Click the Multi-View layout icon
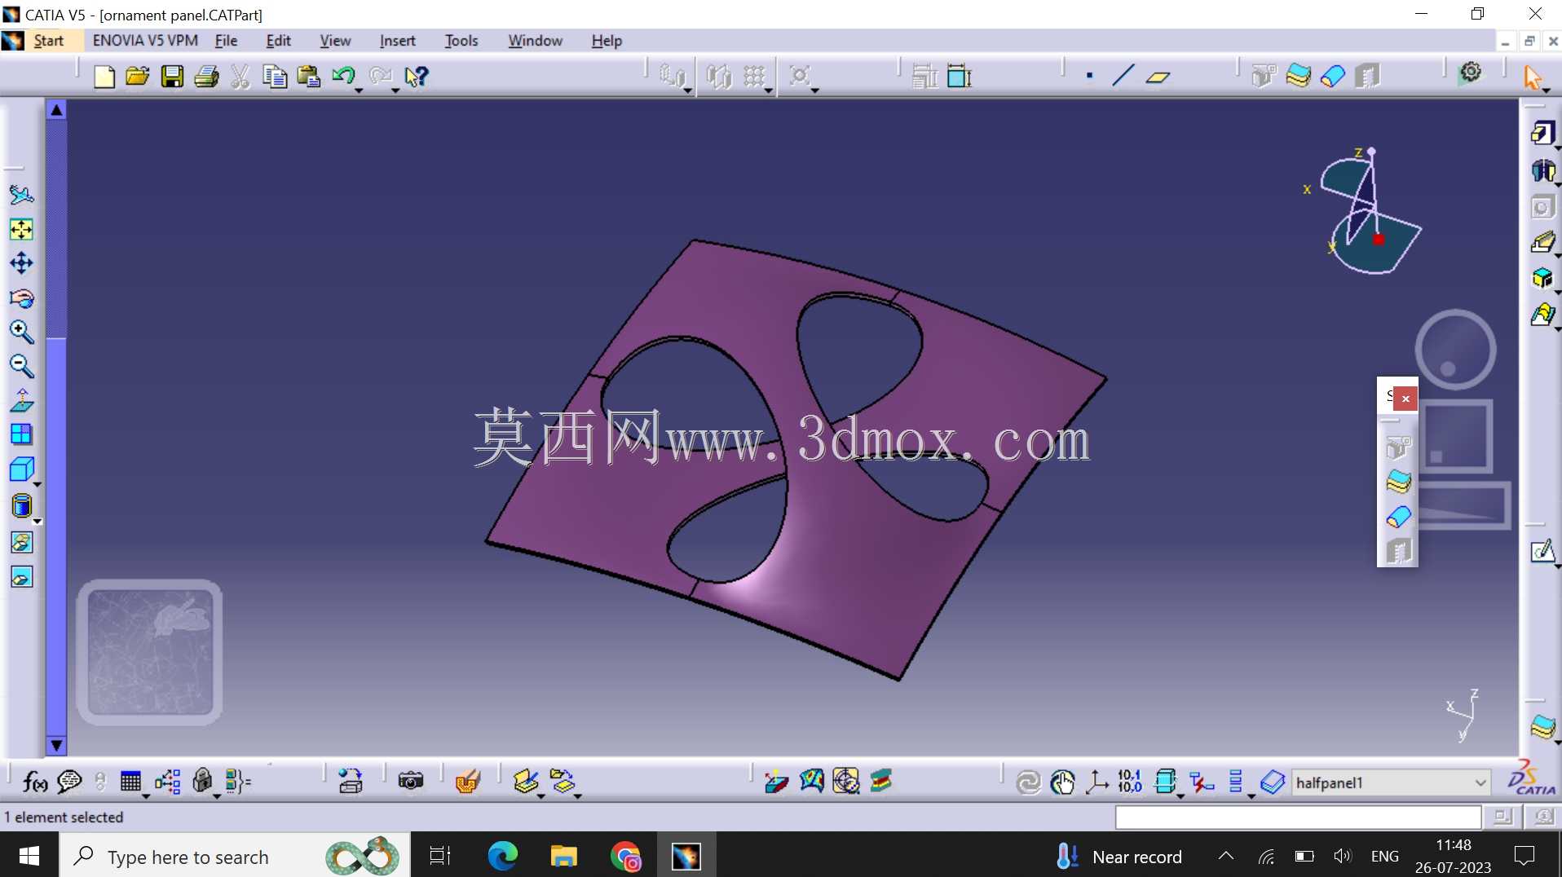The width and height of the screenshot is (1562, 877). click(21, 434)
